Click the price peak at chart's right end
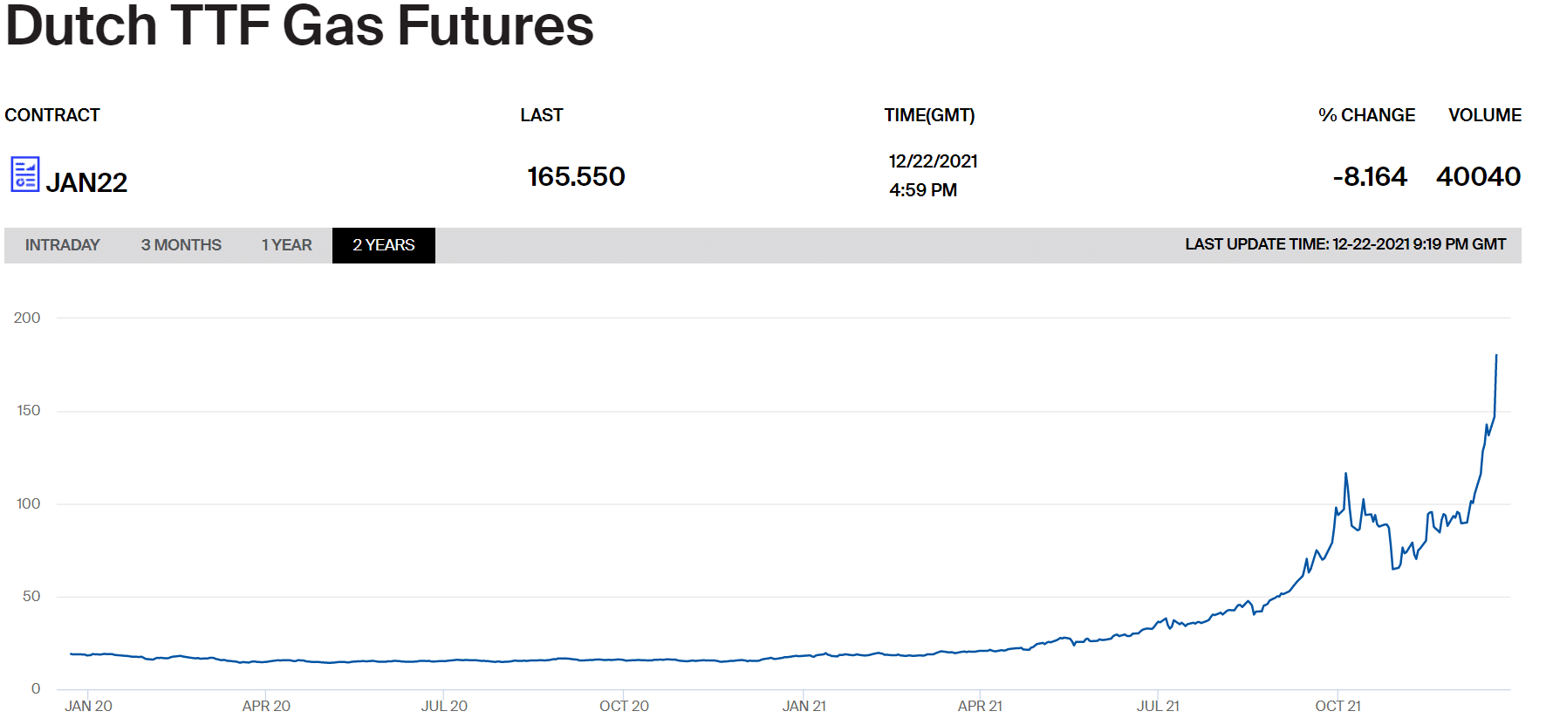Image resolution: width=1553 pixels, height=725 pixels. [1496, 356]
